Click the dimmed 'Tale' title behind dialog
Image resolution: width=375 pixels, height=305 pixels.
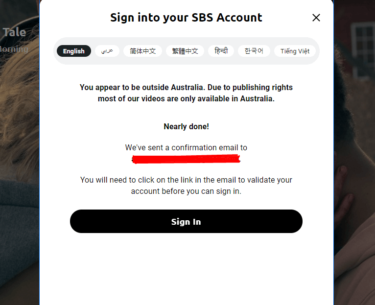point(14,32)
